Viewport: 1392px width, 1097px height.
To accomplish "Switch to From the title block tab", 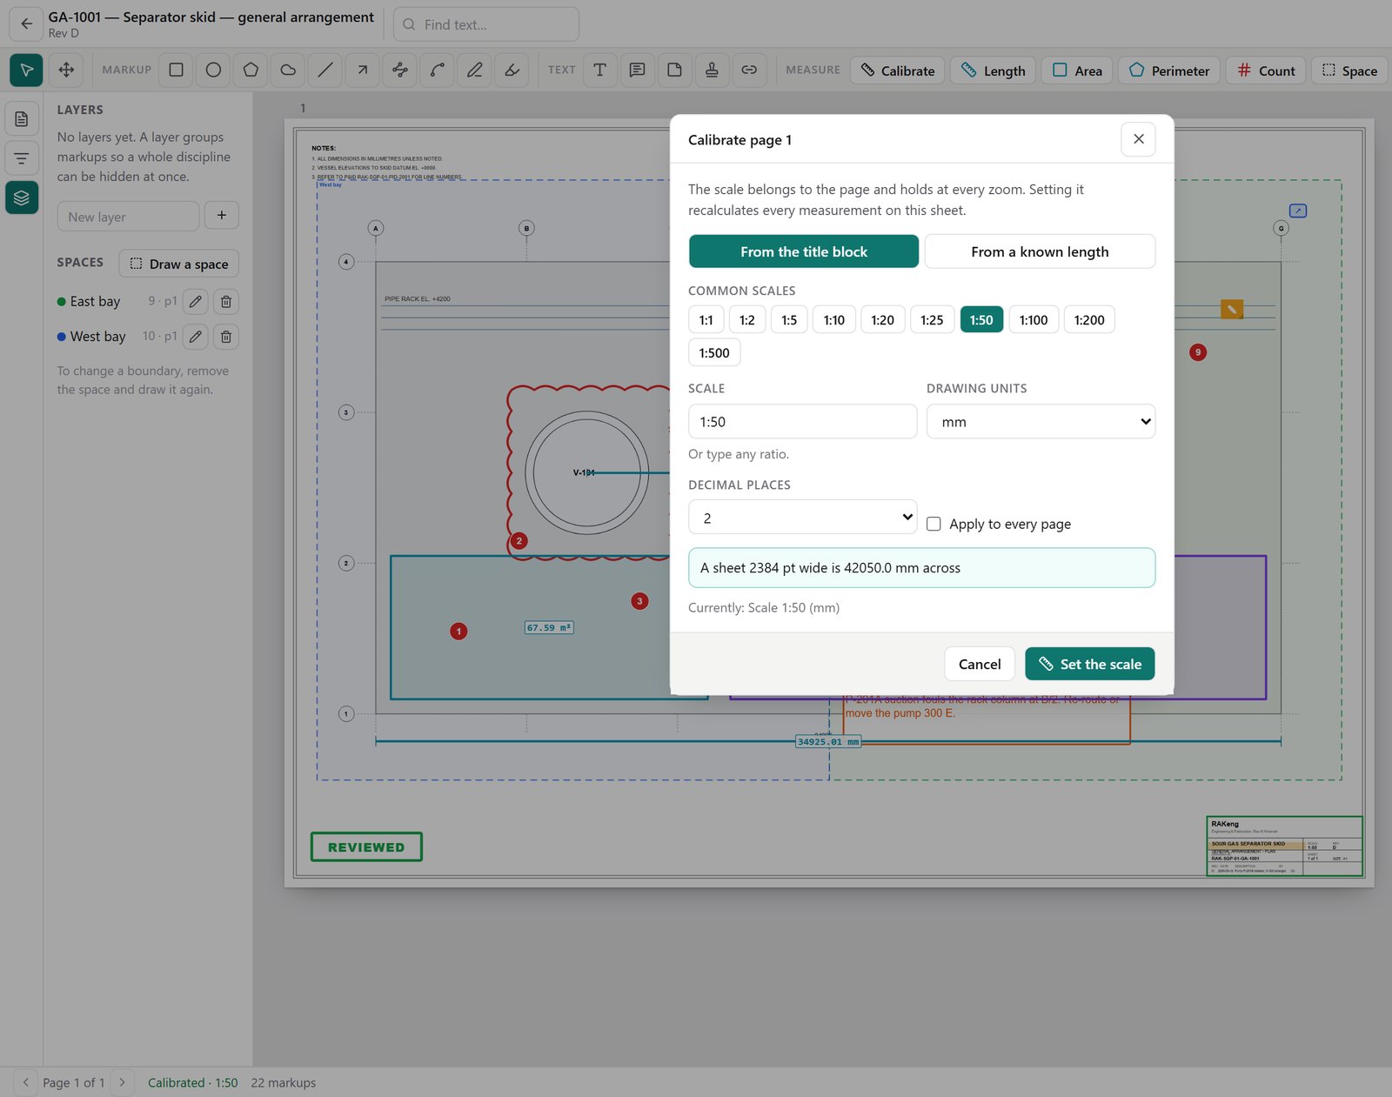I will (804, 251).
